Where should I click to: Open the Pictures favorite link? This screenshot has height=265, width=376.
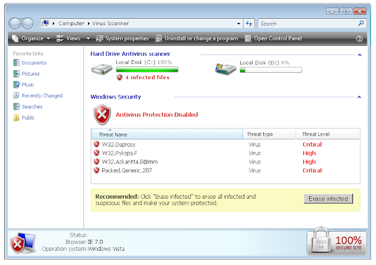(31, 74)
